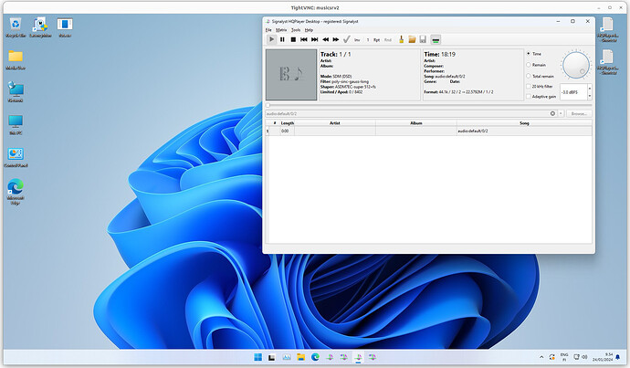The height and width of the screenshot is (368, 630).
Task: Start playback with the Play button
Action: pyautogui.click(x=271, y=39)
